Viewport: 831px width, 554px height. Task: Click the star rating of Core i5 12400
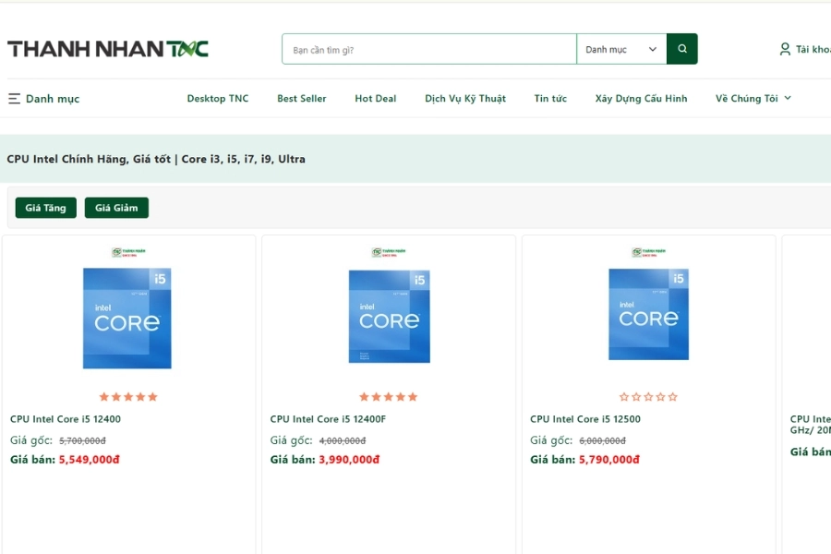pos(127,396)
